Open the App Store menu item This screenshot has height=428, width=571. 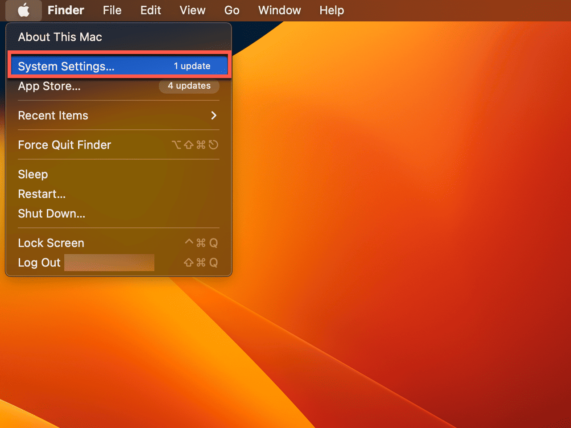[x=49, y=86]
